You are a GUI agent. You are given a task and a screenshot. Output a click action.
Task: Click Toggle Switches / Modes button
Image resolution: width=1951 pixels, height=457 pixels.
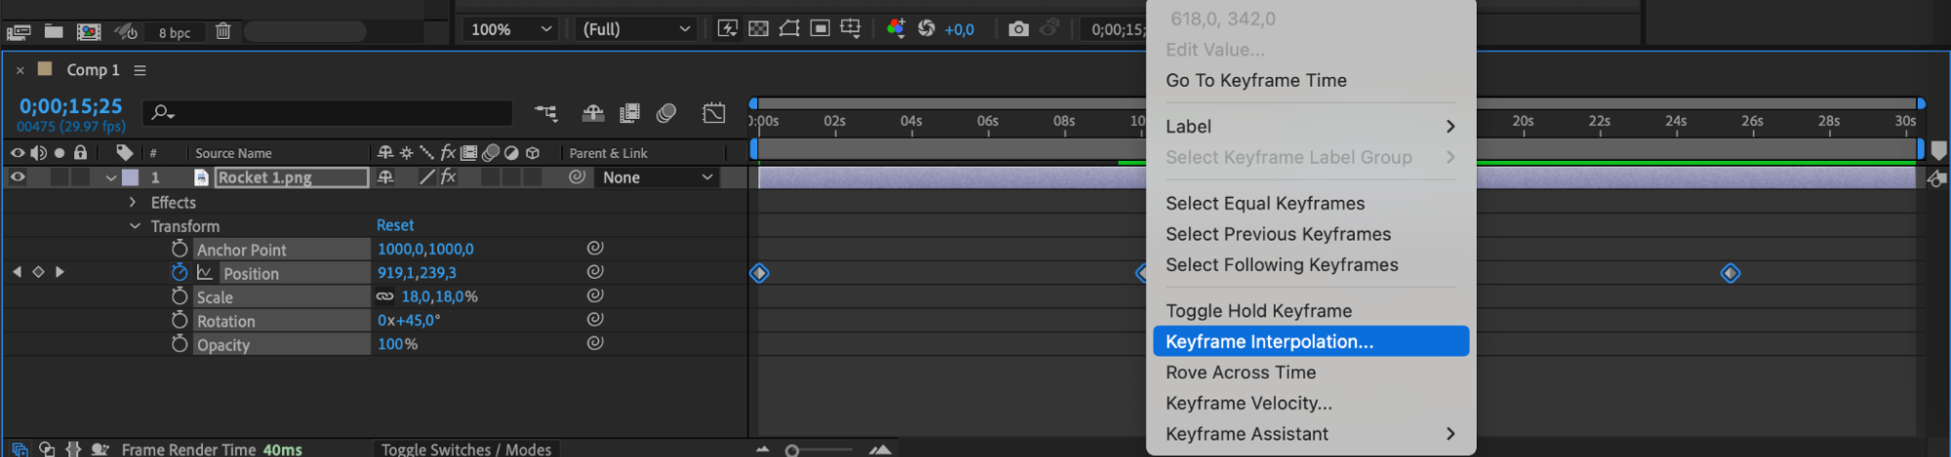coord(466,448)
